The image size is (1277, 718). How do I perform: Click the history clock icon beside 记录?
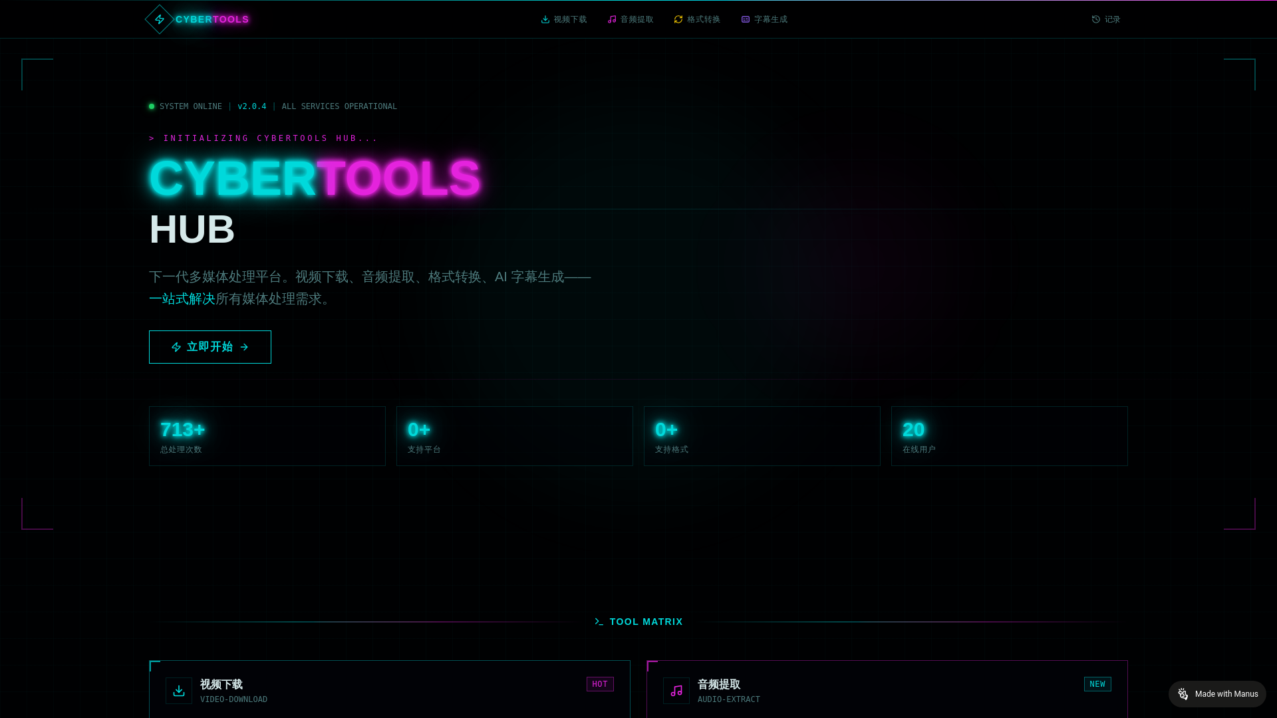[x=1096, y=19]
